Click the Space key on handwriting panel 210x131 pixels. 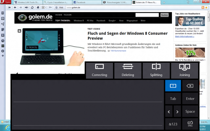(x=190, y=111)
